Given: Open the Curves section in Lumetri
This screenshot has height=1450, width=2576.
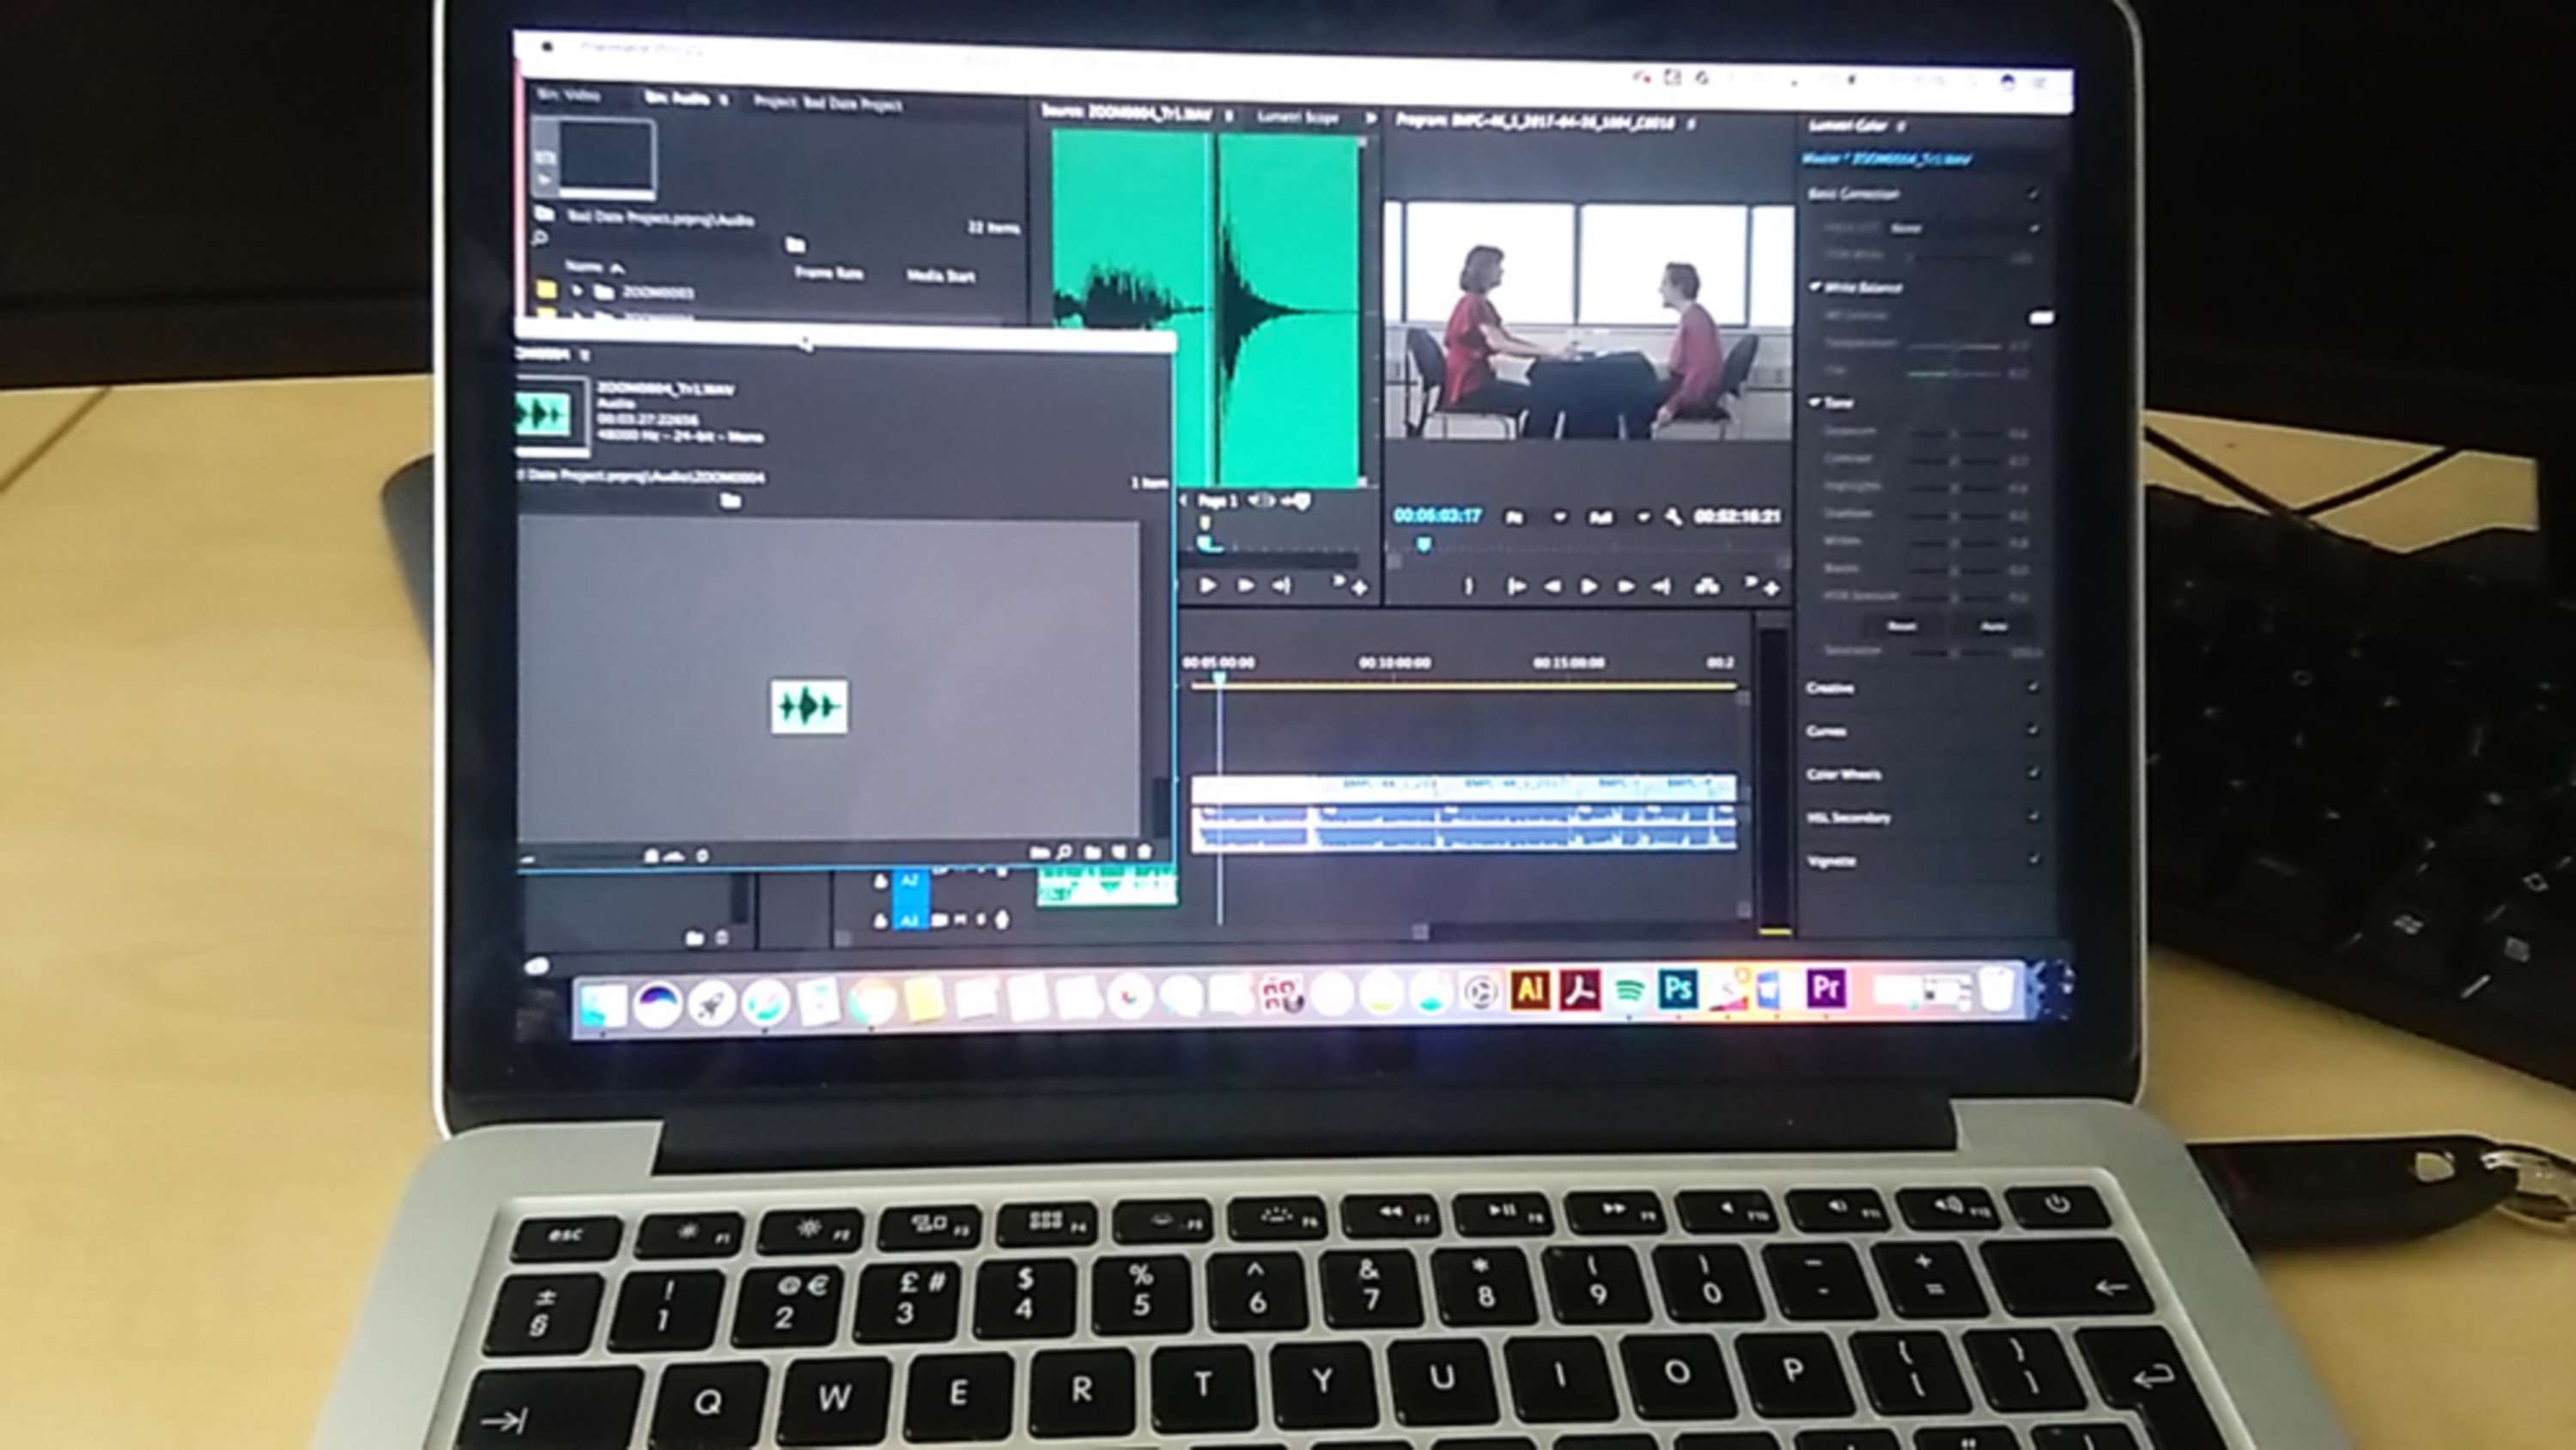Looking at the screenshot, I should tap(1826, 731).
